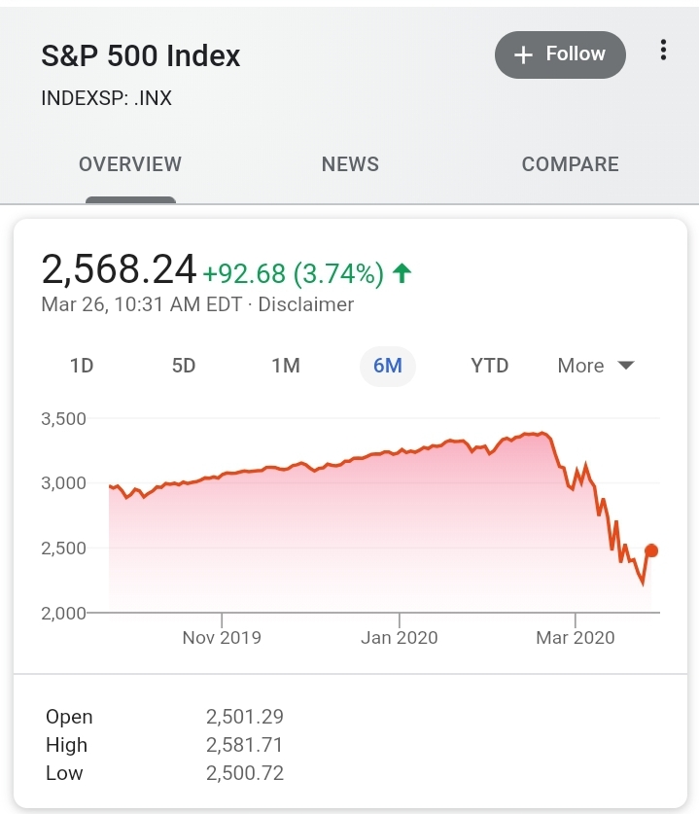Open the NEWS tab

350,164
